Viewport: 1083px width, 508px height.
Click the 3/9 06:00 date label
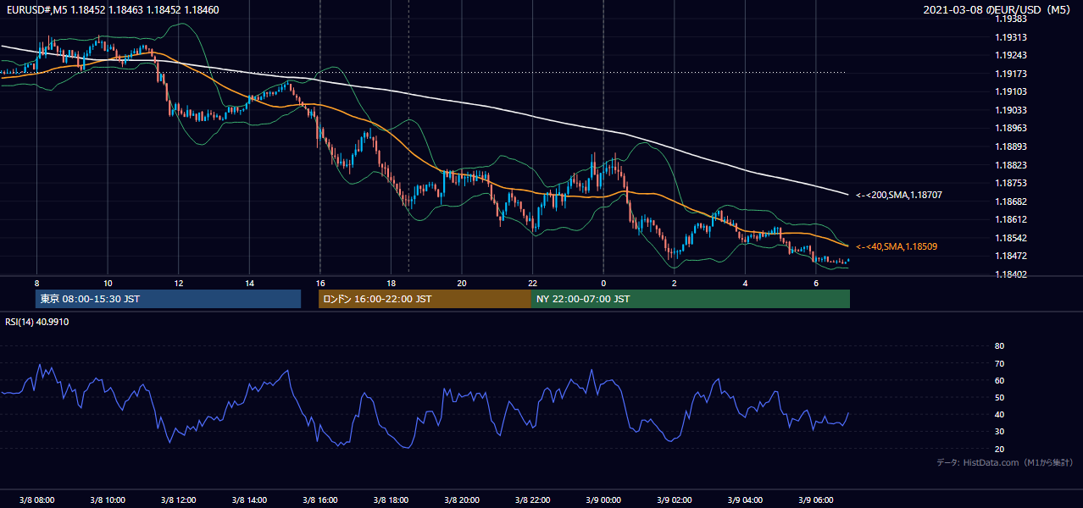tap(815, 500)
